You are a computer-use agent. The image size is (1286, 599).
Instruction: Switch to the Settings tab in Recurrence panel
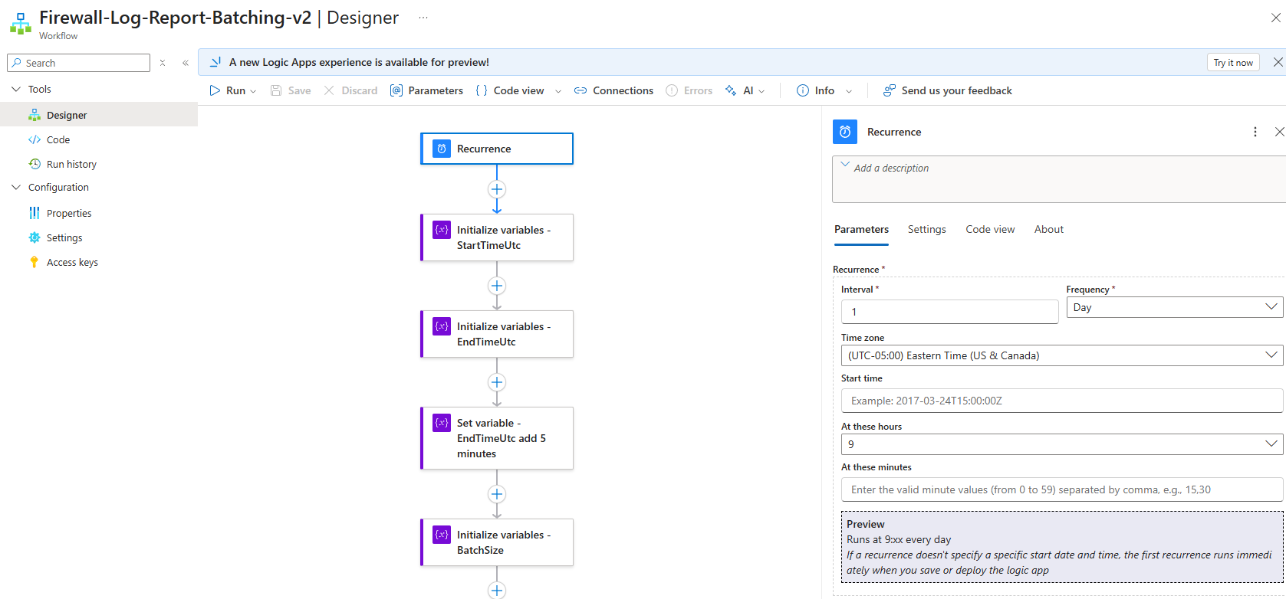pyautogui.click(x=926, y=229)
